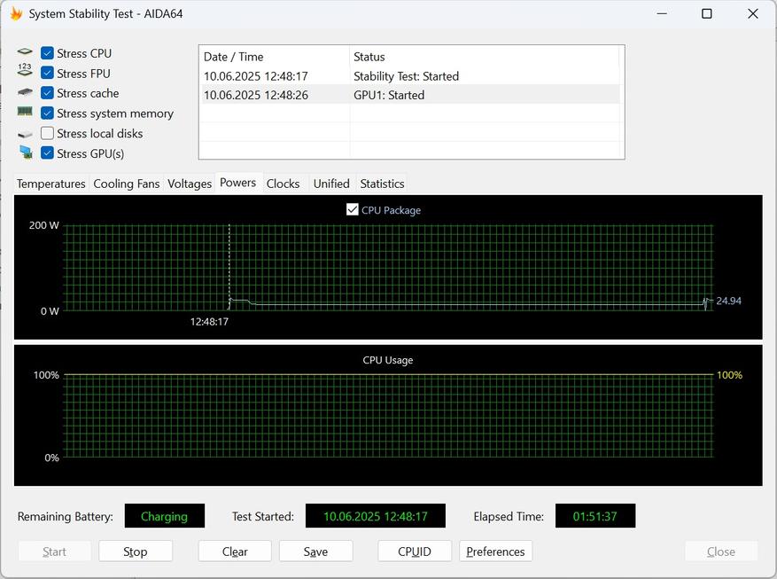Select the Voltages tab
This screenshot has width=777, height=579.
[x=190, y=184]
